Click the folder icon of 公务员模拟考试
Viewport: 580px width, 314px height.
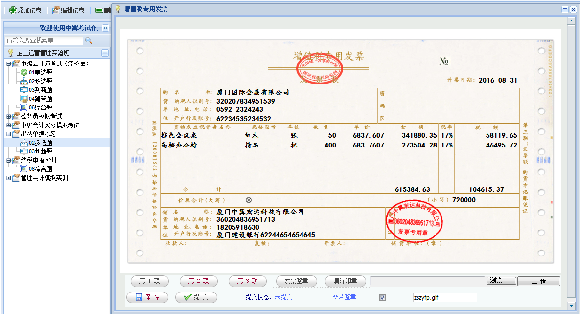(x=16, y=116)
